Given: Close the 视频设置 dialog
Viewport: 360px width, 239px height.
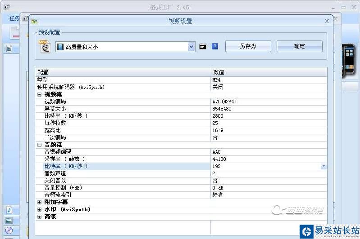Looking at the screenshot, I should [x=327, y=21].
